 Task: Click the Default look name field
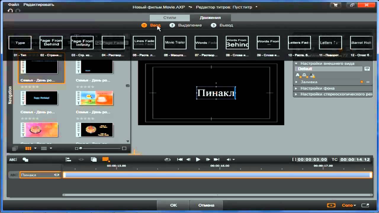coord(329,69)
